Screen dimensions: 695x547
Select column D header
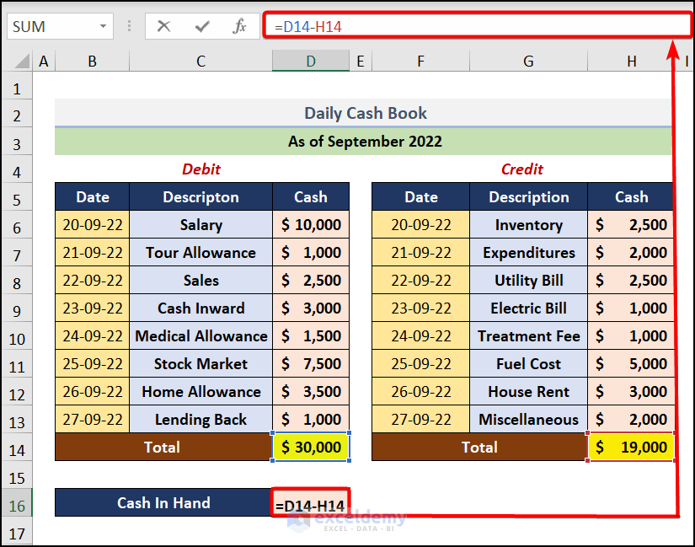point(310,61)
